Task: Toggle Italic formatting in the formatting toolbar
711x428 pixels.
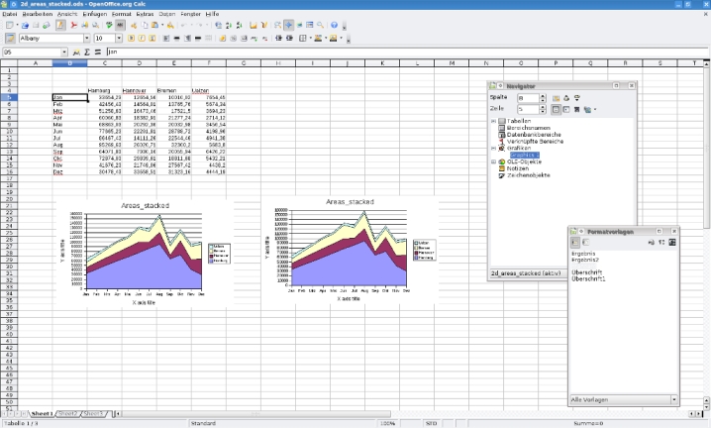Action: pos(143,39)
